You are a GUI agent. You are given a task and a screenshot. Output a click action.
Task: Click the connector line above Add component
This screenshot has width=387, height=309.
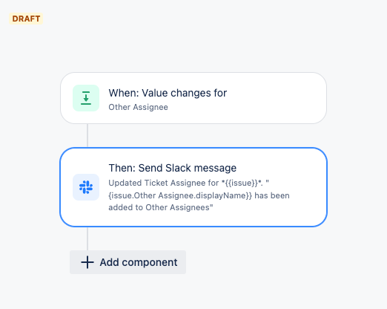87,238
